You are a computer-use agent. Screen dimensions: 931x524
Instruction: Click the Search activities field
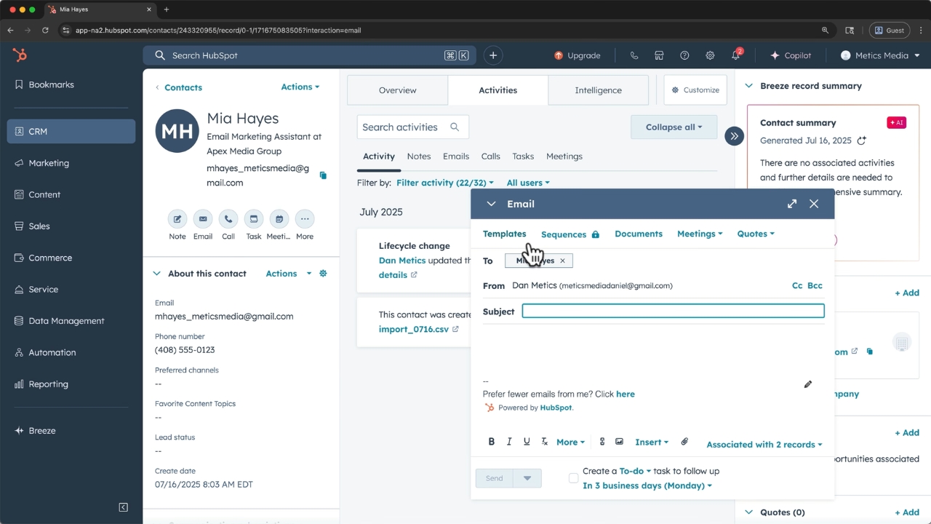(412, 127)
